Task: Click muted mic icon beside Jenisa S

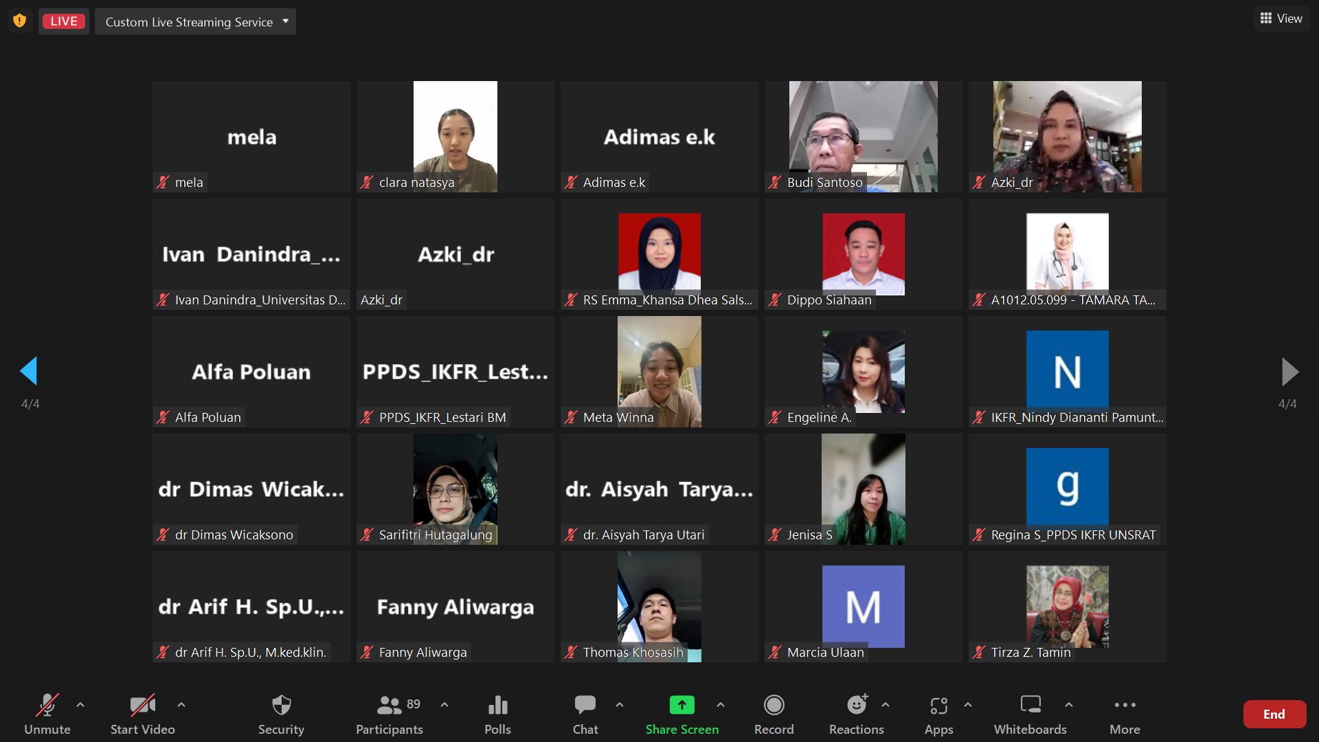Action: coord(775,535)
